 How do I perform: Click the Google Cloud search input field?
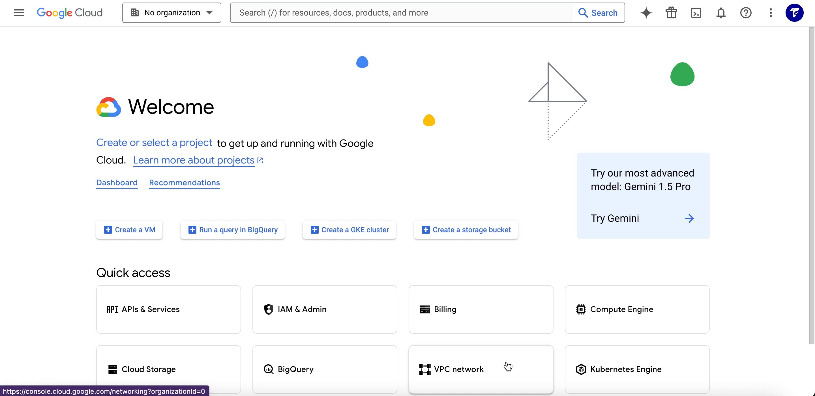tap(400, 12)
